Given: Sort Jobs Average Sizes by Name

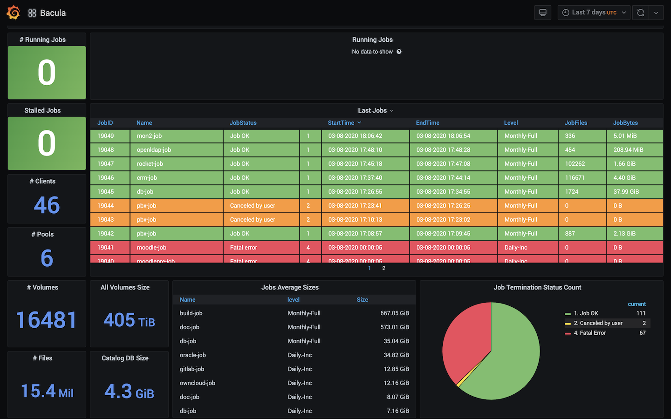Looking at the screenshot, I should tap(188, 300).
